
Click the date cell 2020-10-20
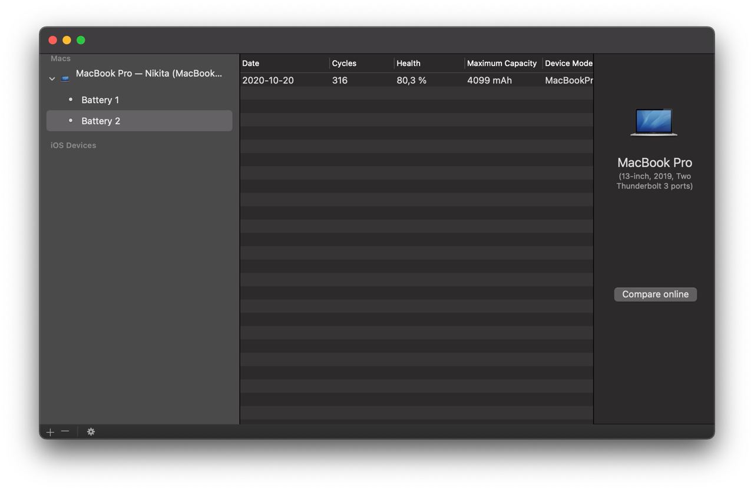click(x=268, y=81)
